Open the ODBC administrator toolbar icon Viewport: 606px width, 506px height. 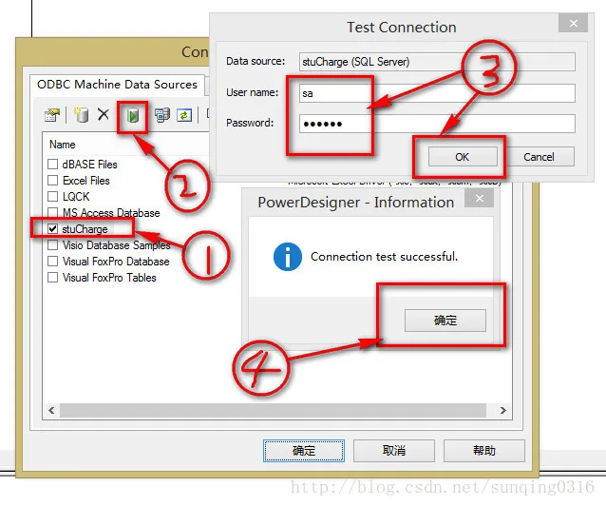point(162,115)
